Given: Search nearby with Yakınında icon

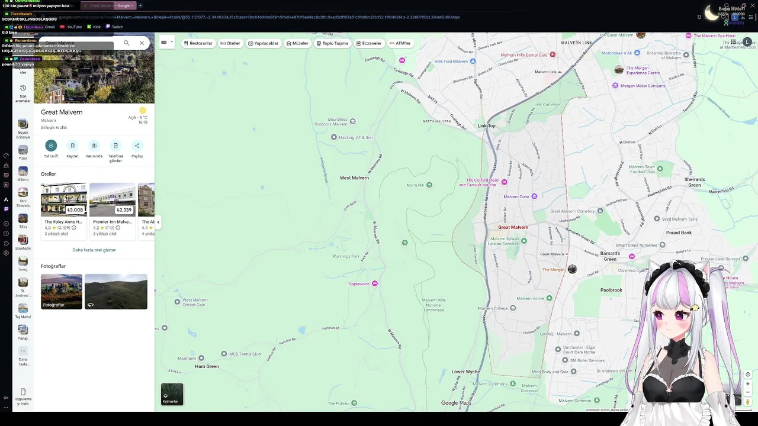Looking at the screenshot, I should 94,146.
